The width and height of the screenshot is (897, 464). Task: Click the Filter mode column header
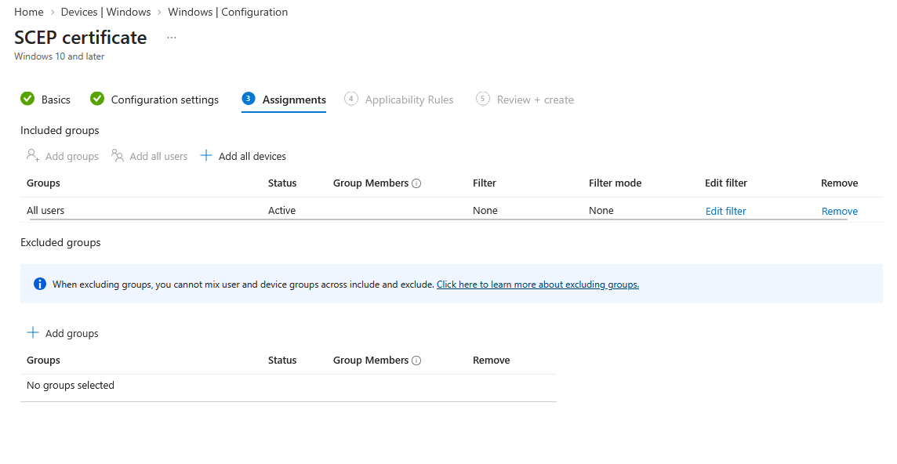tap(615, 183)
